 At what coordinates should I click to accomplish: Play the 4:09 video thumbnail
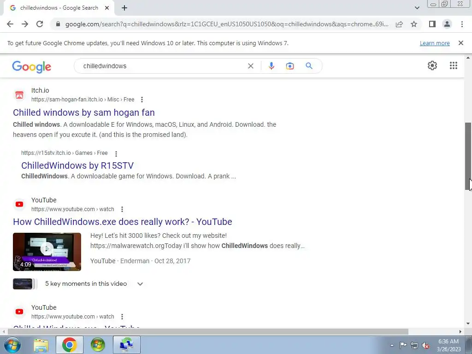(47, 252)
